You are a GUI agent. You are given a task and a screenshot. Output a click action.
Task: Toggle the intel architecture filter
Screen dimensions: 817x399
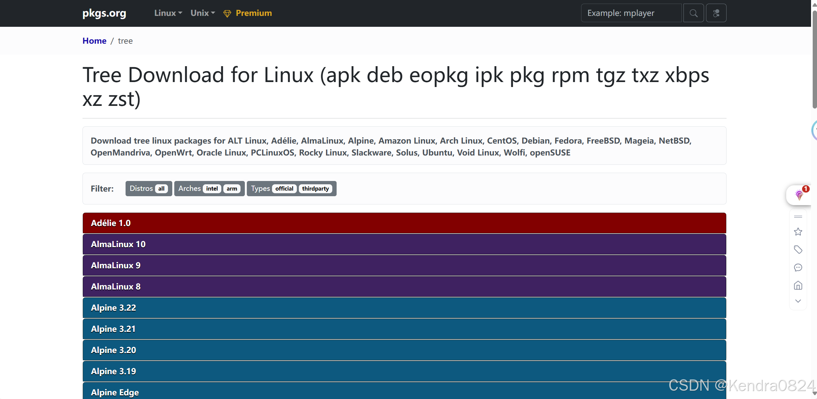[212, 189]
